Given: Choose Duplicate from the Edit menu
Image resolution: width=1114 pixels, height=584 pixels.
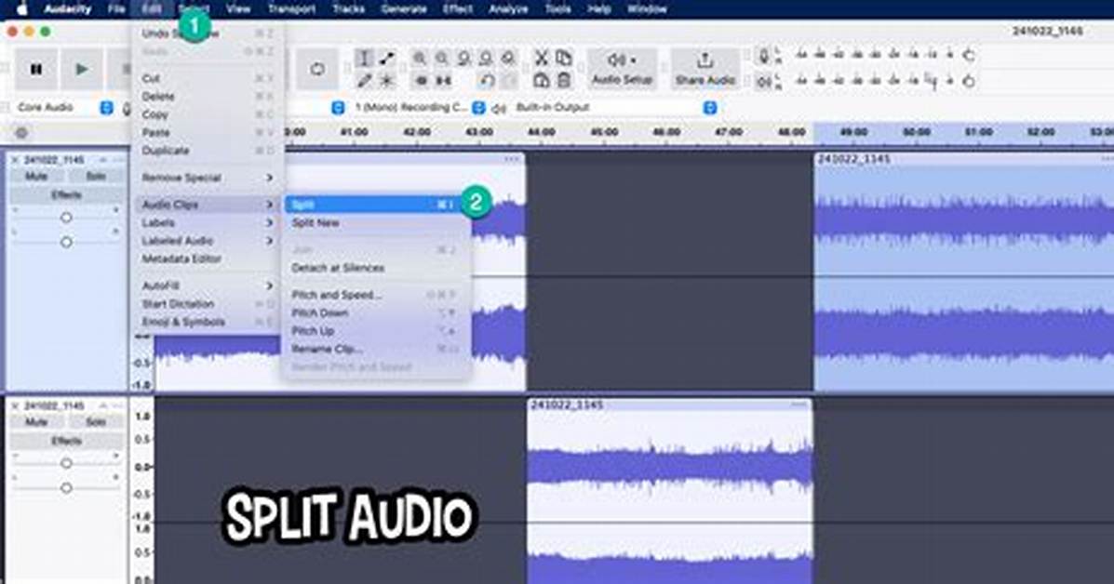Looking at the screenshot, I should pos(208,151).
